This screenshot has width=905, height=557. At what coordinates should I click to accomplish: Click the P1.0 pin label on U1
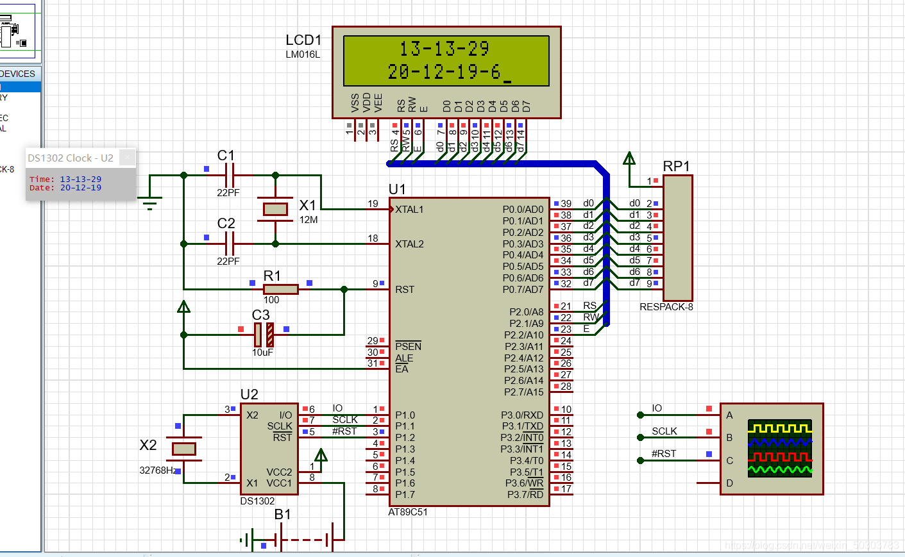pyautogui.click(x=405, y=415)
